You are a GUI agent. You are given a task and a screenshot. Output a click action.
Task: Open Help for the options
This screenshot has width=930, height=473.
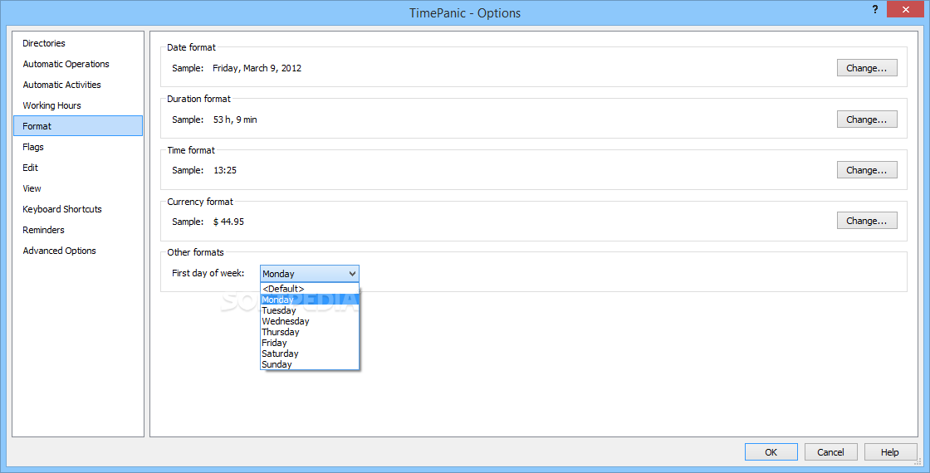click(x=889, y=452)
